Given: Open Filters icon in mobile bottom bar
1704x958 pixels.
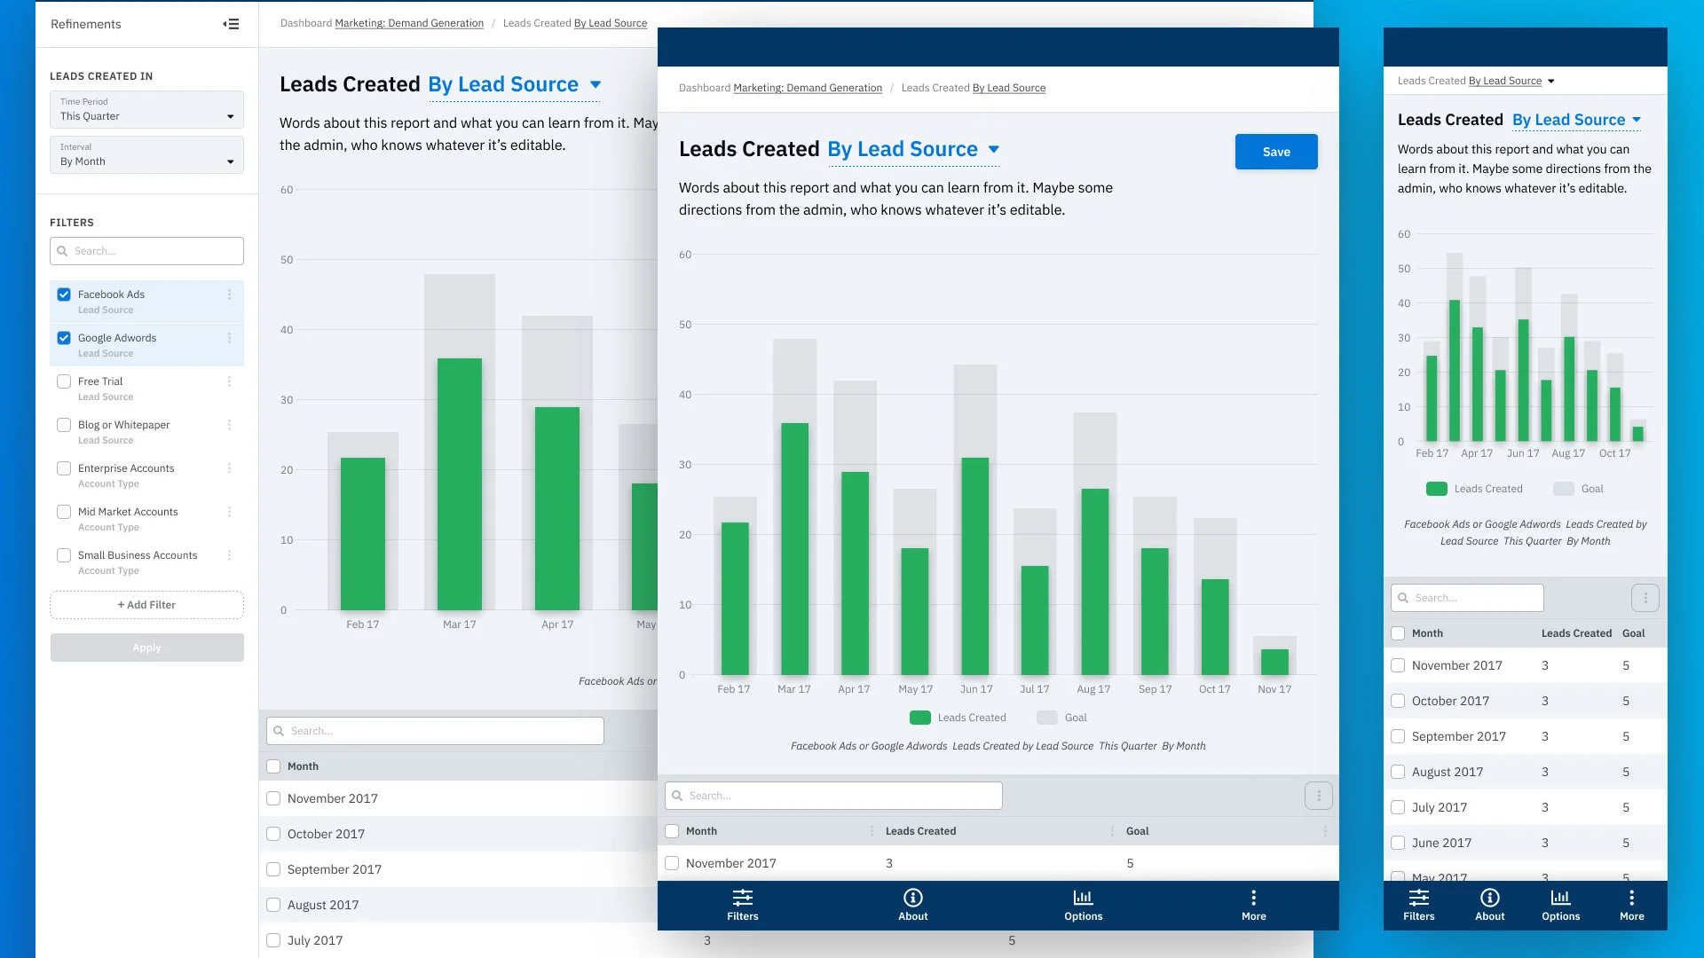Looking at the screenshot, I should 1419,906.
